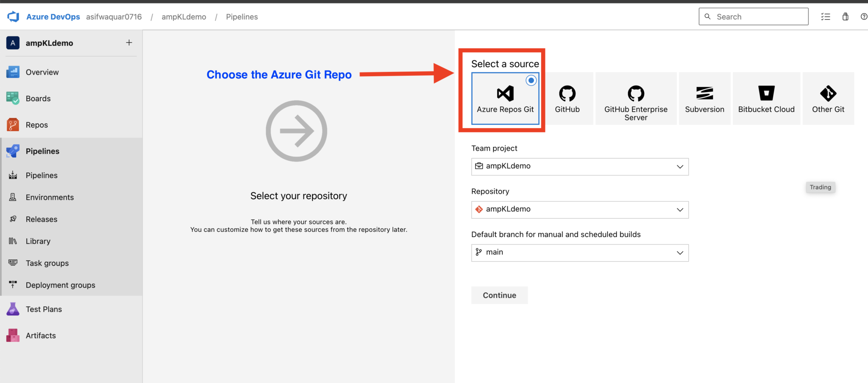Viewport: 868px width, 383px height.
Task: Select the Library section
Action: tap(38, 241)
